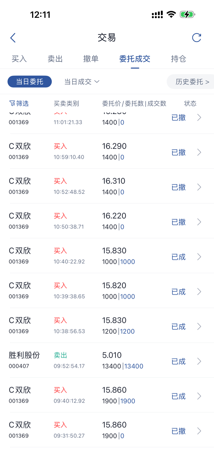The height and width of the screenshot is (464, 214).
Task: Expand the 16.310 cancelled order row
Action: click(x=107, y=186)
